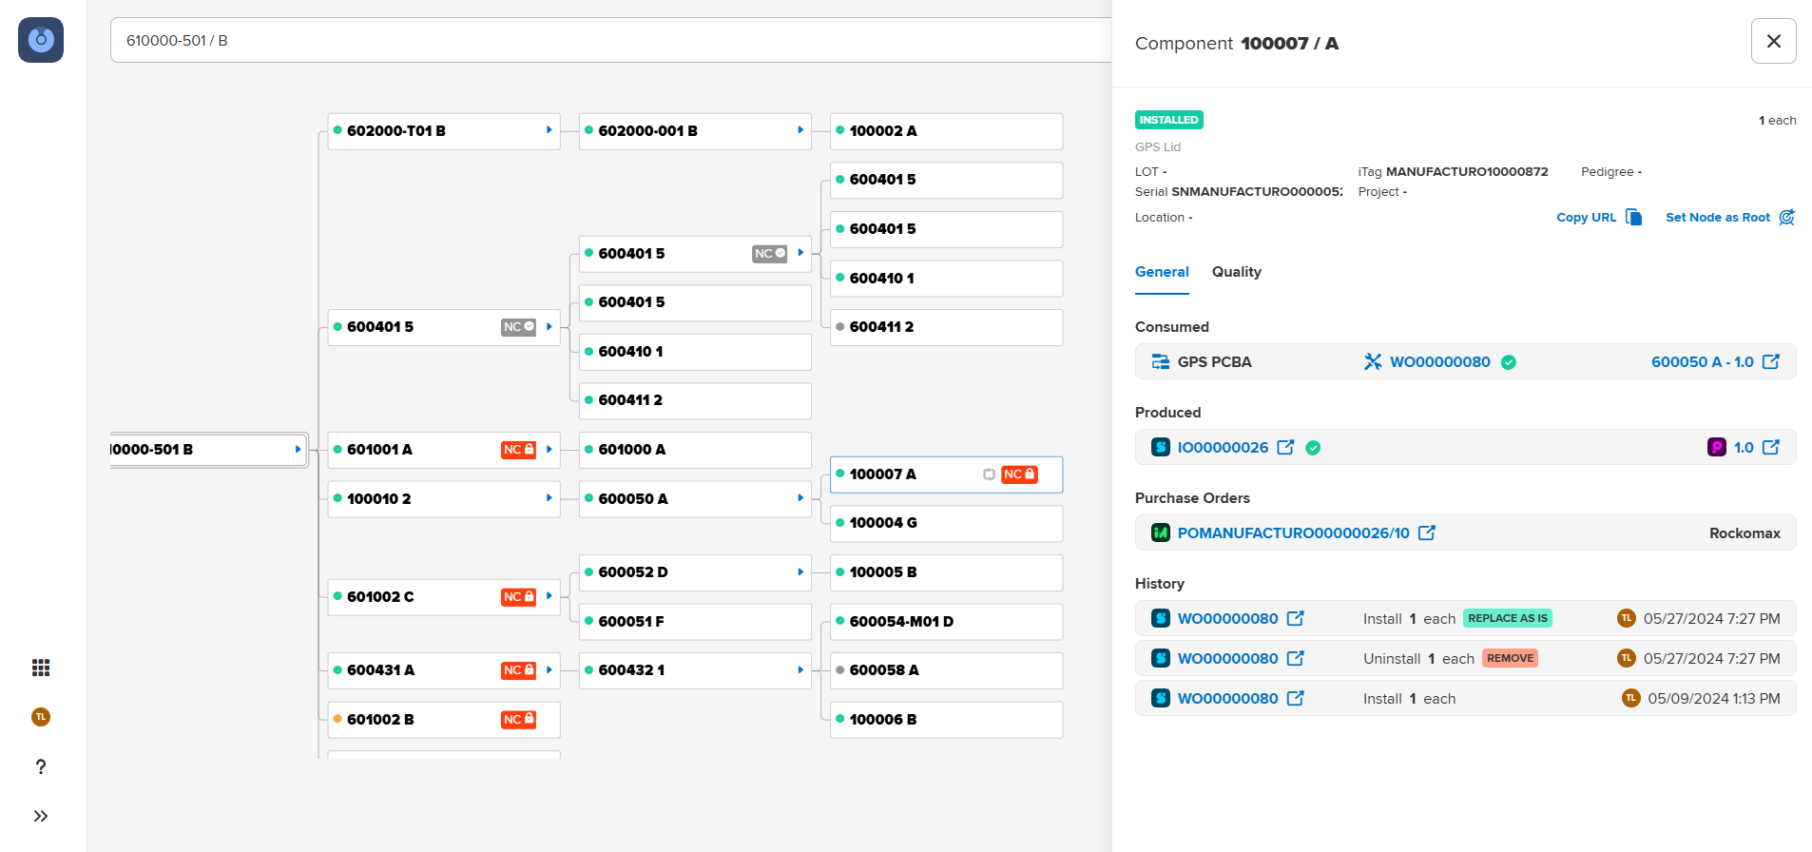Expand the sidebar with double chevron
Screen dimensions: 1812x852
tap(41, 816)
